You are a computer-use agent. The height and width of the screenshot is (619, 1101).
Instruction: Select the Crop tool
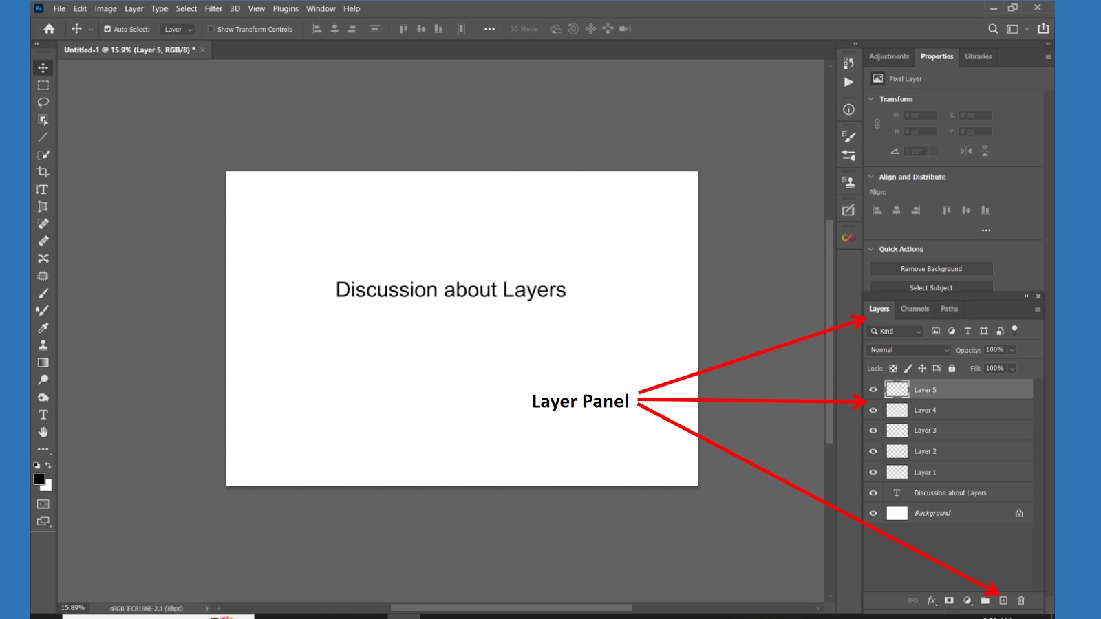point(43,172)
